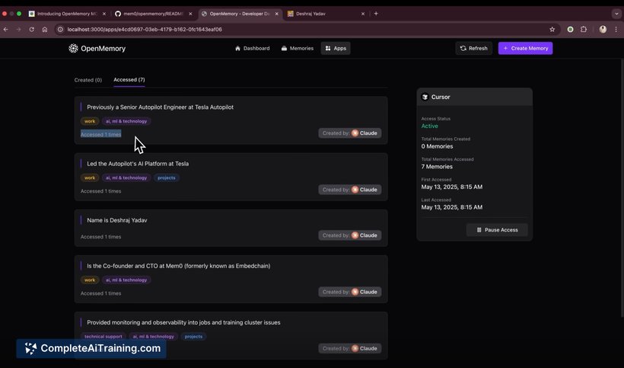Click 'Created by: Claude' on Led the Autopilot's memory
This screenshot has width=624, height=368.
350,190
